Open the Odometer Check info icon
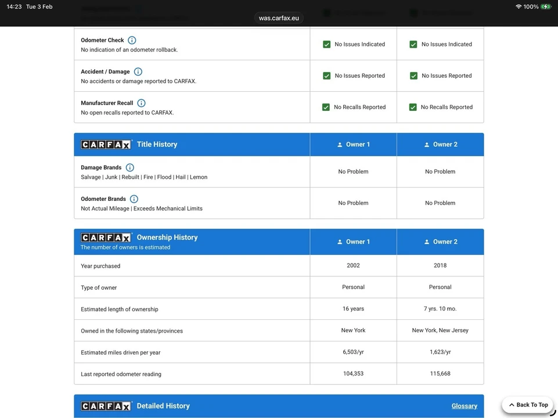Screen dimensions: 558x418 (x=132, y=40)
